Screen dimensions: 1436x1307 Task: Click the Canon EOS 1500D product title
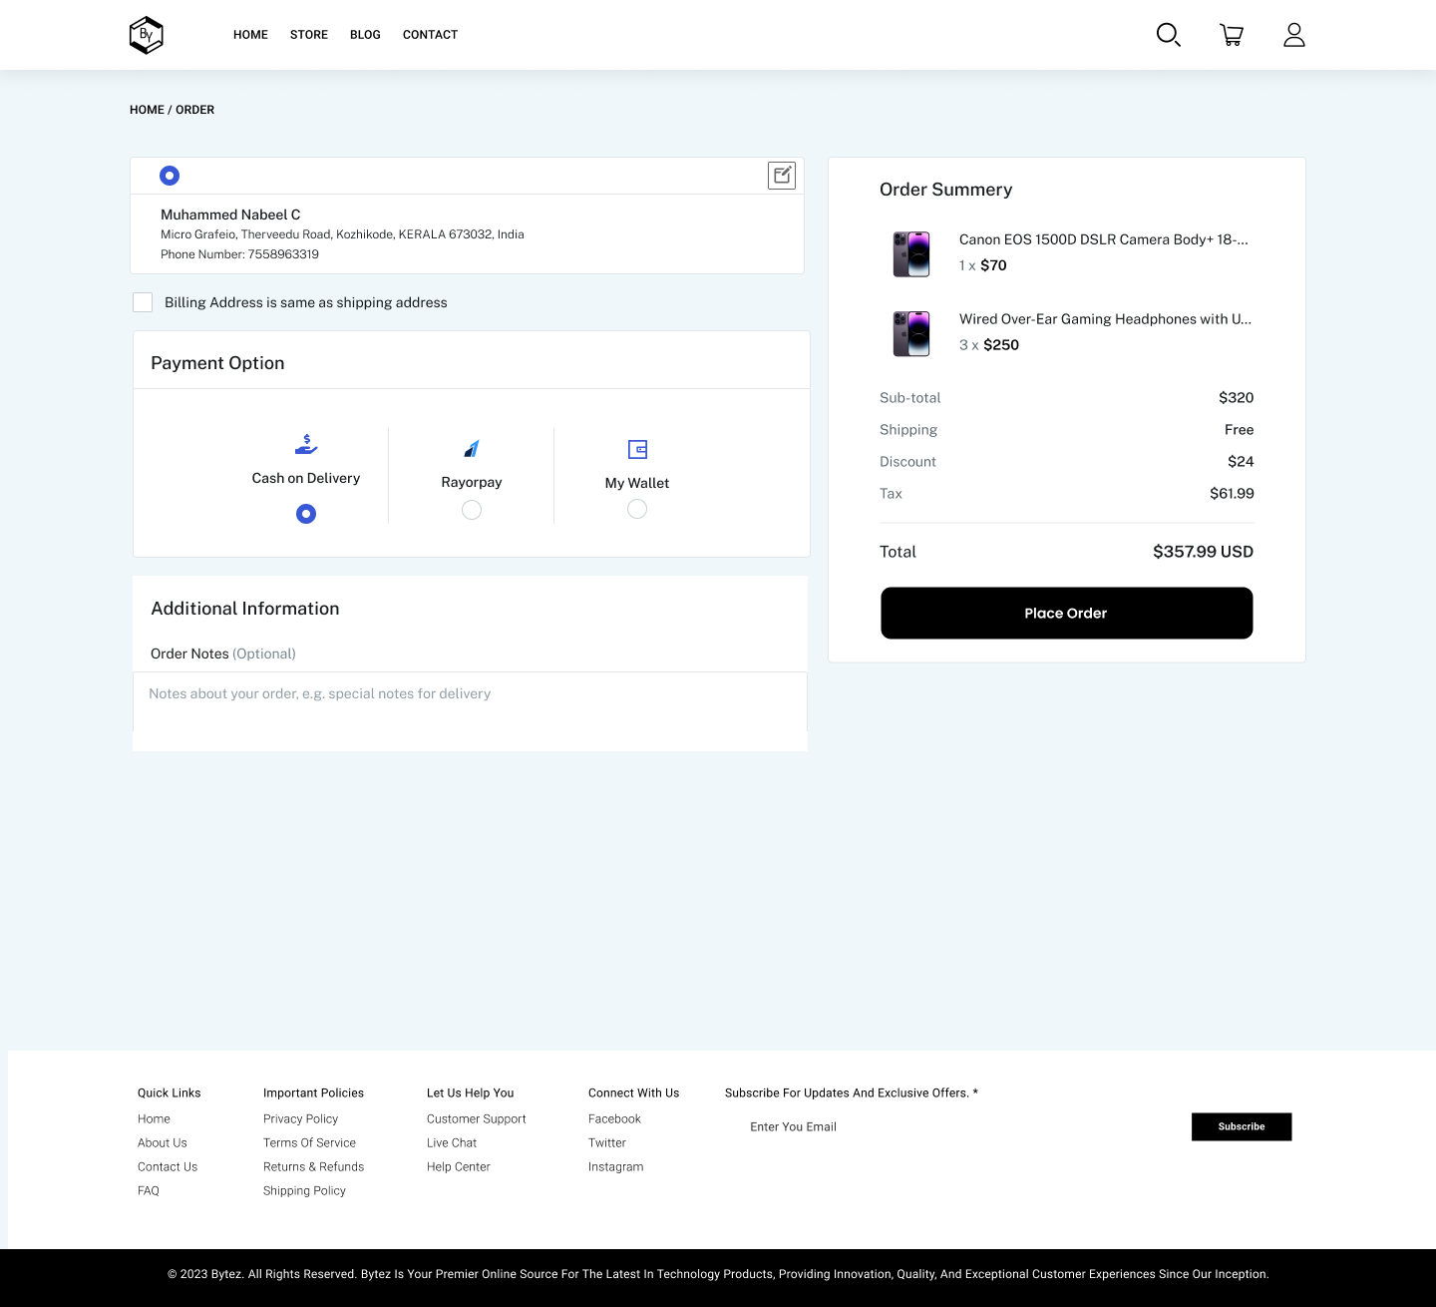coord(1104,239)
